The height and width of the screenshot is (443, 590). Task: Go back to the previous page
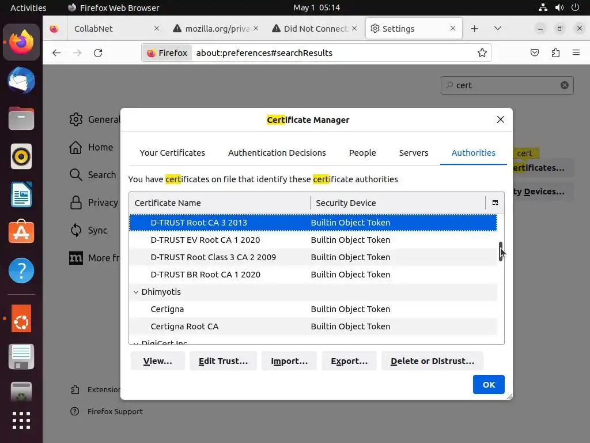point(56,52)
